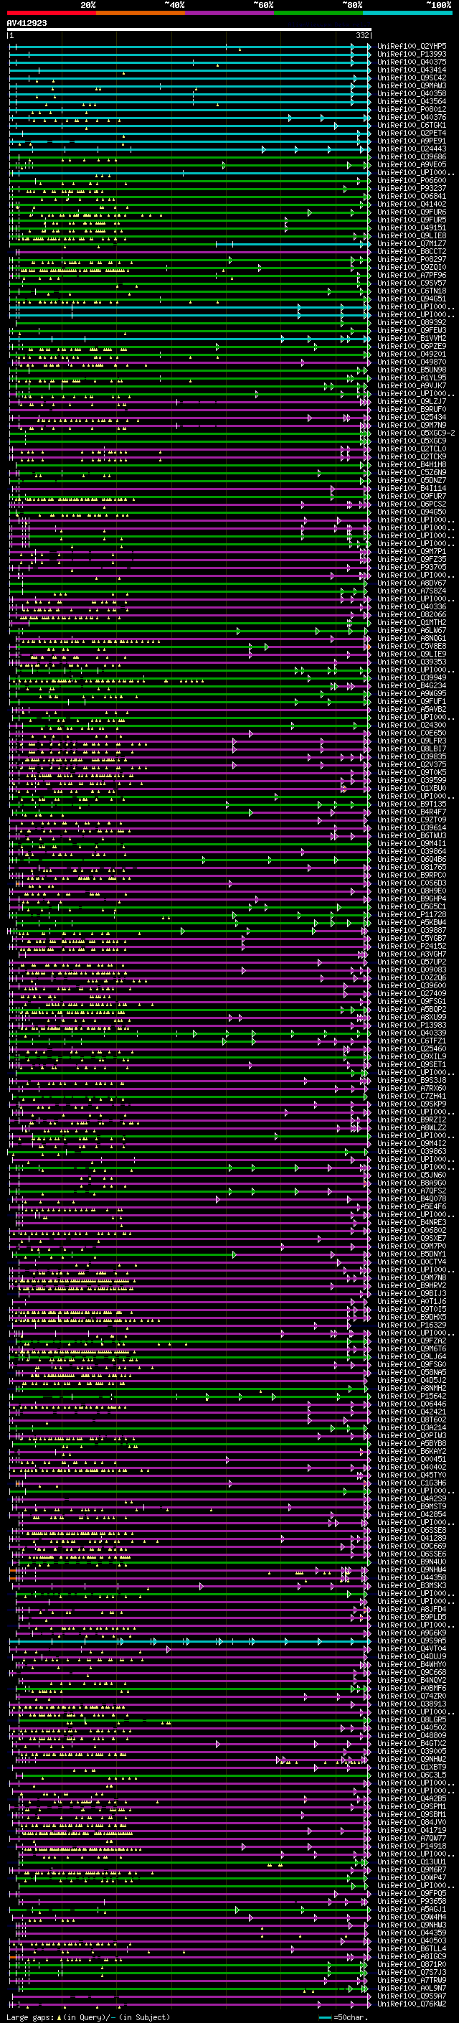459x2023 pixels.
Task: Select the UniRef100_B4GTX2 label
Action: (412, 1743)
